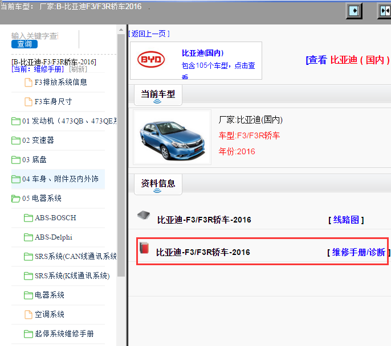Click 返回上一页 link
Viewport: 391px width, 346px height.
(149, 34)
